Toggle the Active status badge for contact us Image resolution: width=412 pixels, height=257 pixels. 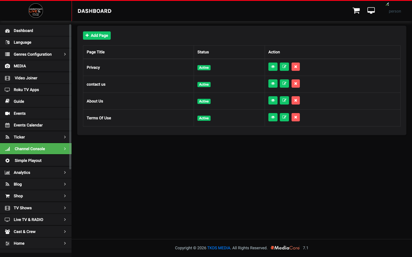[x=204, y=85]
